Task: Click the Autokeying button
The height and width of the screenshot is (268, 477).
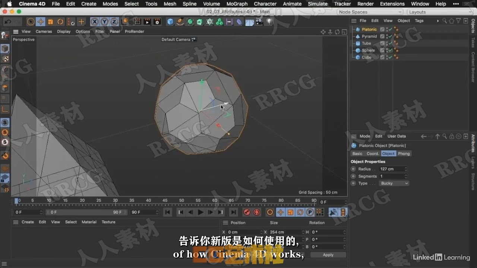Action: pos(257,212)
